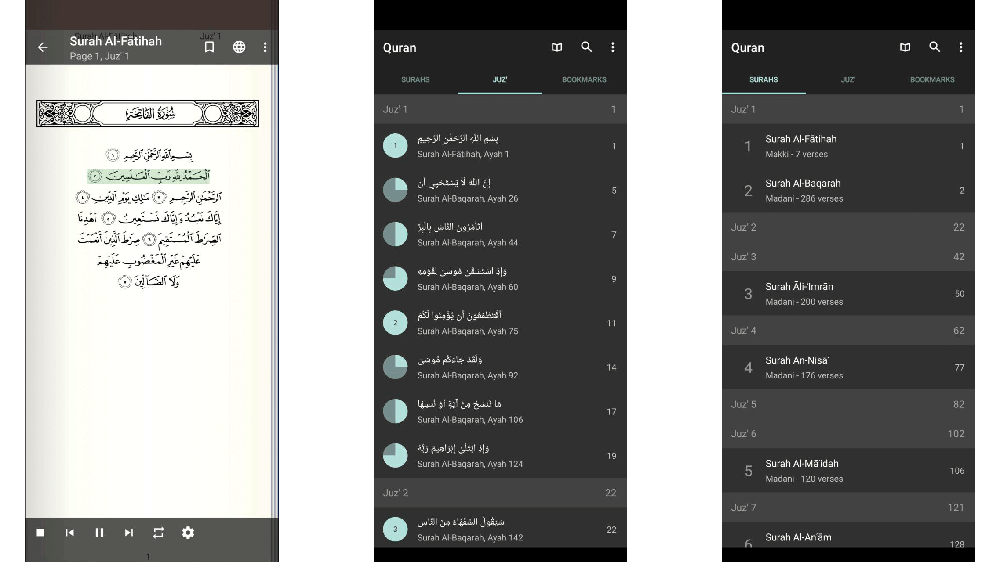Screen dimensions: 1000x562
Task: Open search in the Surahs screen
Action: pyautogui.click(x=935, y=47)
